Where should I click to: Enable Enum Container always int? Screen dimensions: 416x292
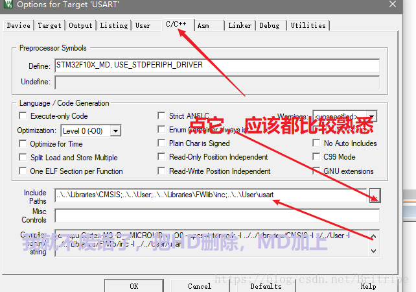point(161,129)
